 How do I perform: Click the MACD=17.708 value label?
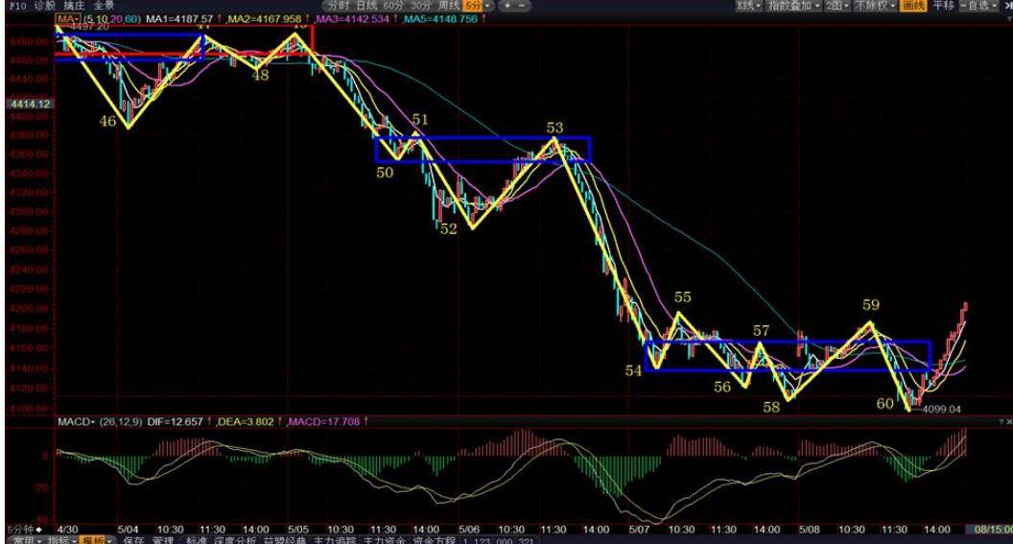pyautogui.click(x=324, y=422)
